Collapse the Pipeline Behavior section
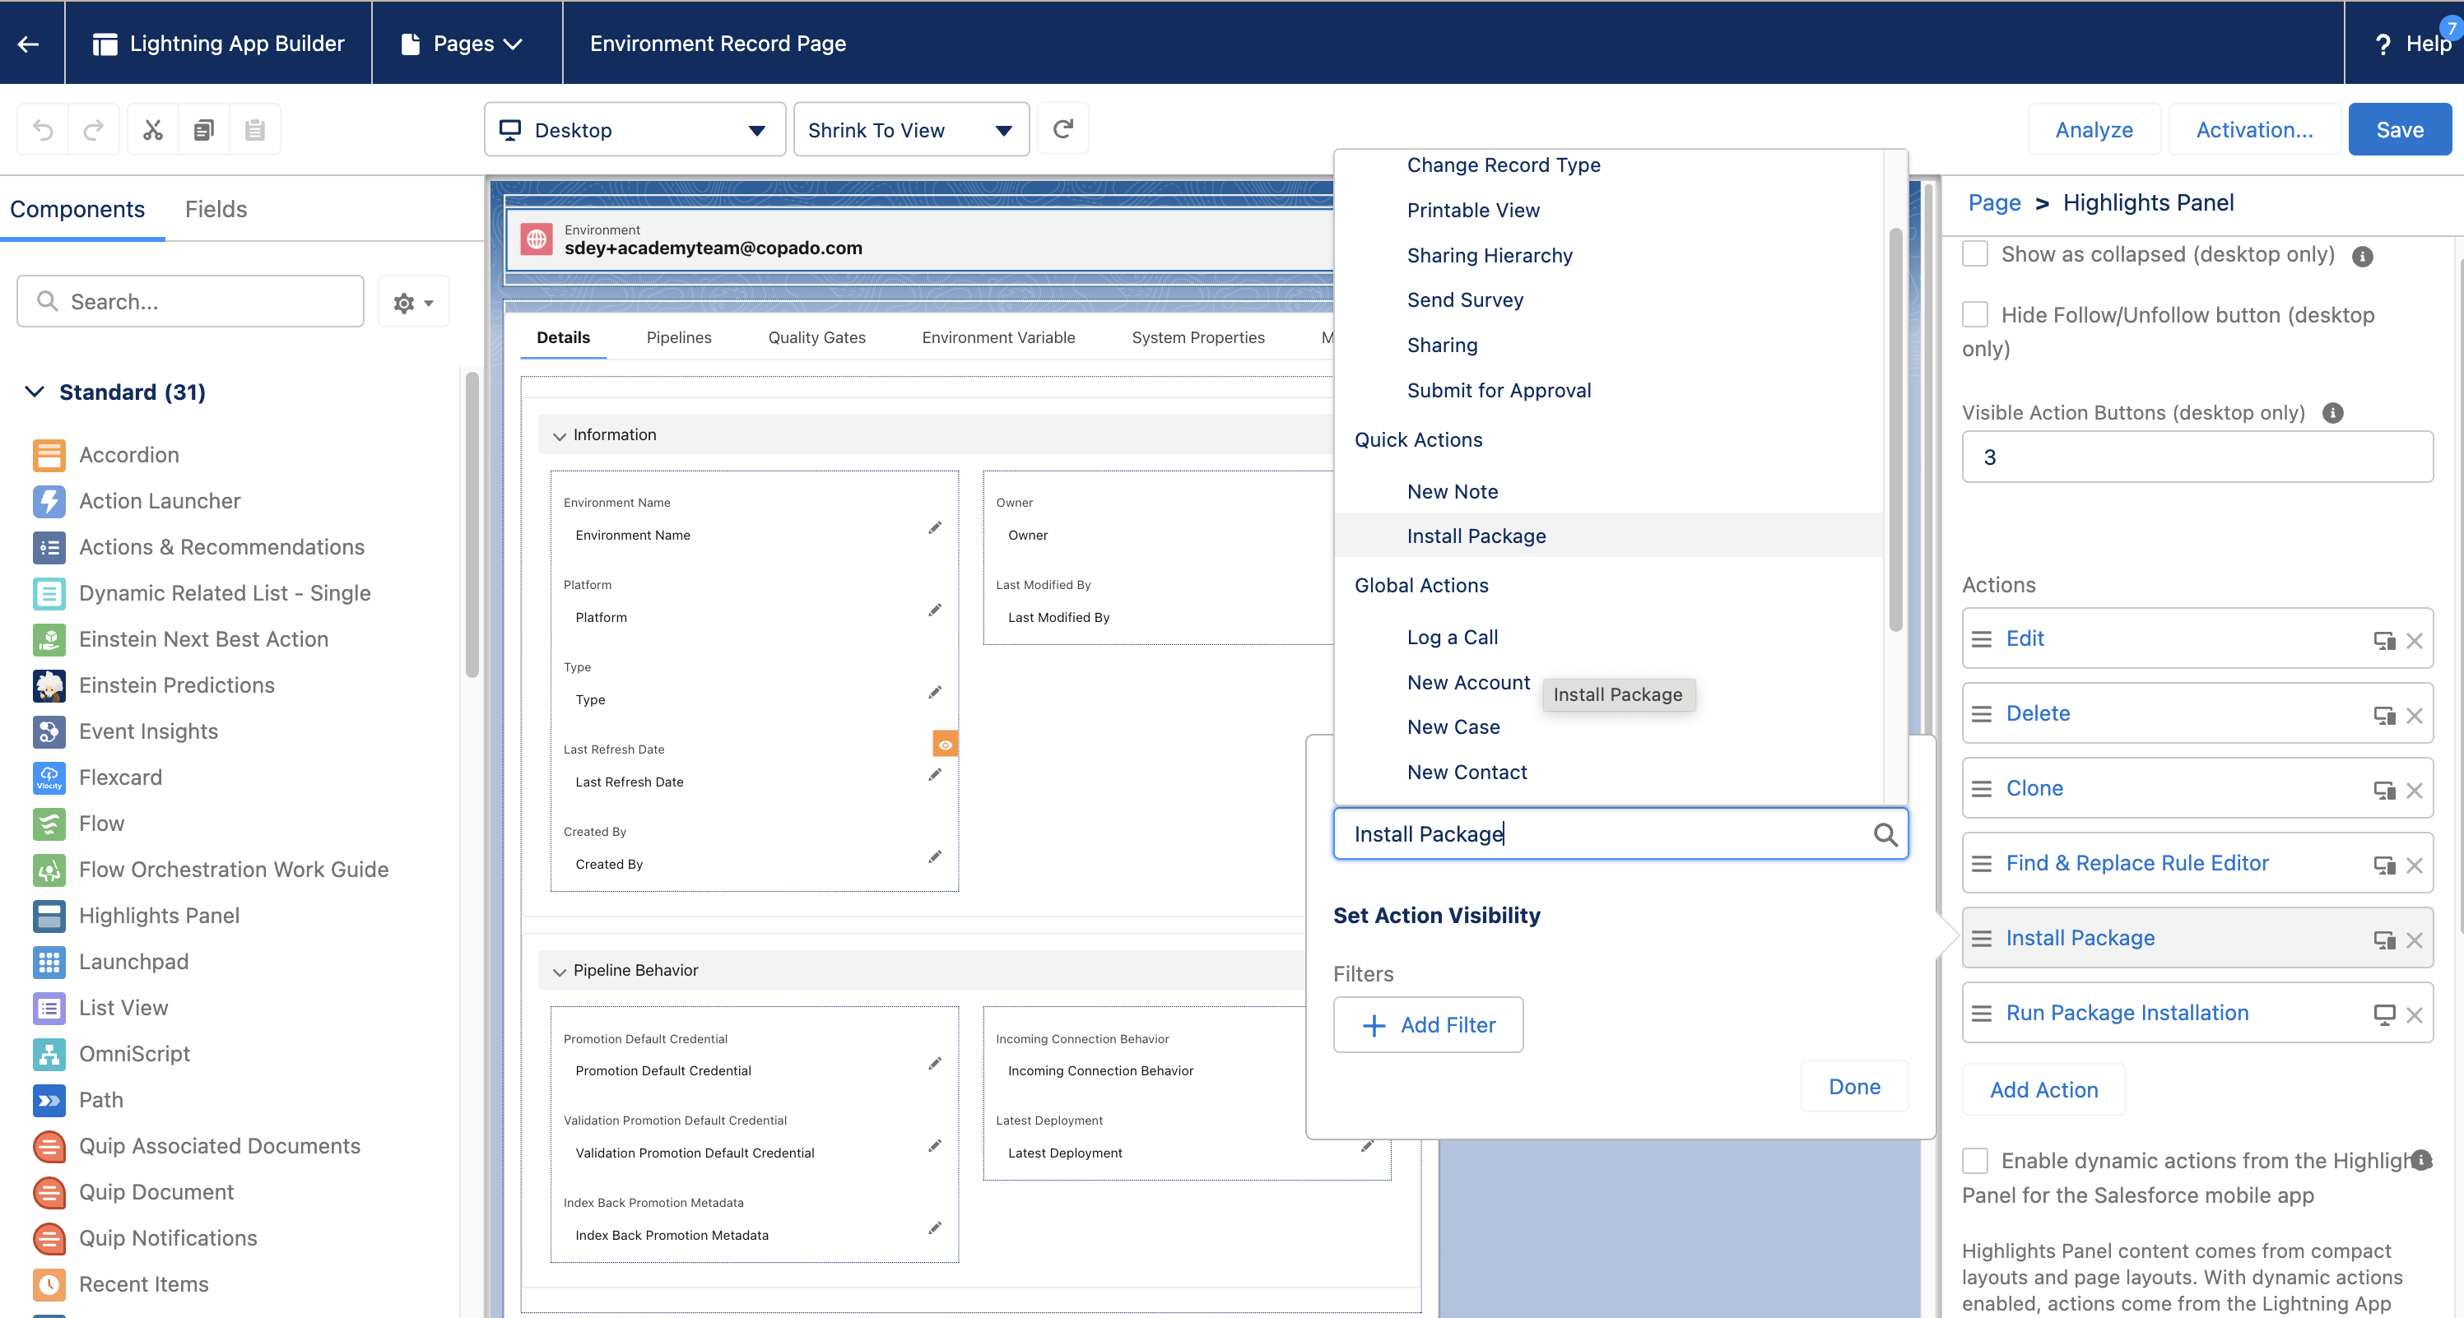 click(x=560, y=972)
